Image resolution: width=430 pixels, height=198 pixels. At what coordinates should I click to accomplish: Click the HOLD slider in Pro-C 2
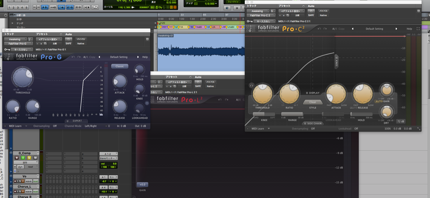tap(361, 114)
